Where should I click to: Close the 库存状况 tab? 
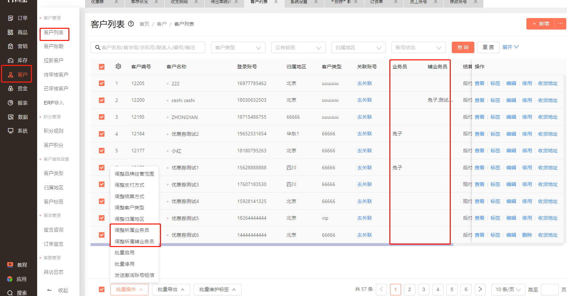tap(156, 2)
